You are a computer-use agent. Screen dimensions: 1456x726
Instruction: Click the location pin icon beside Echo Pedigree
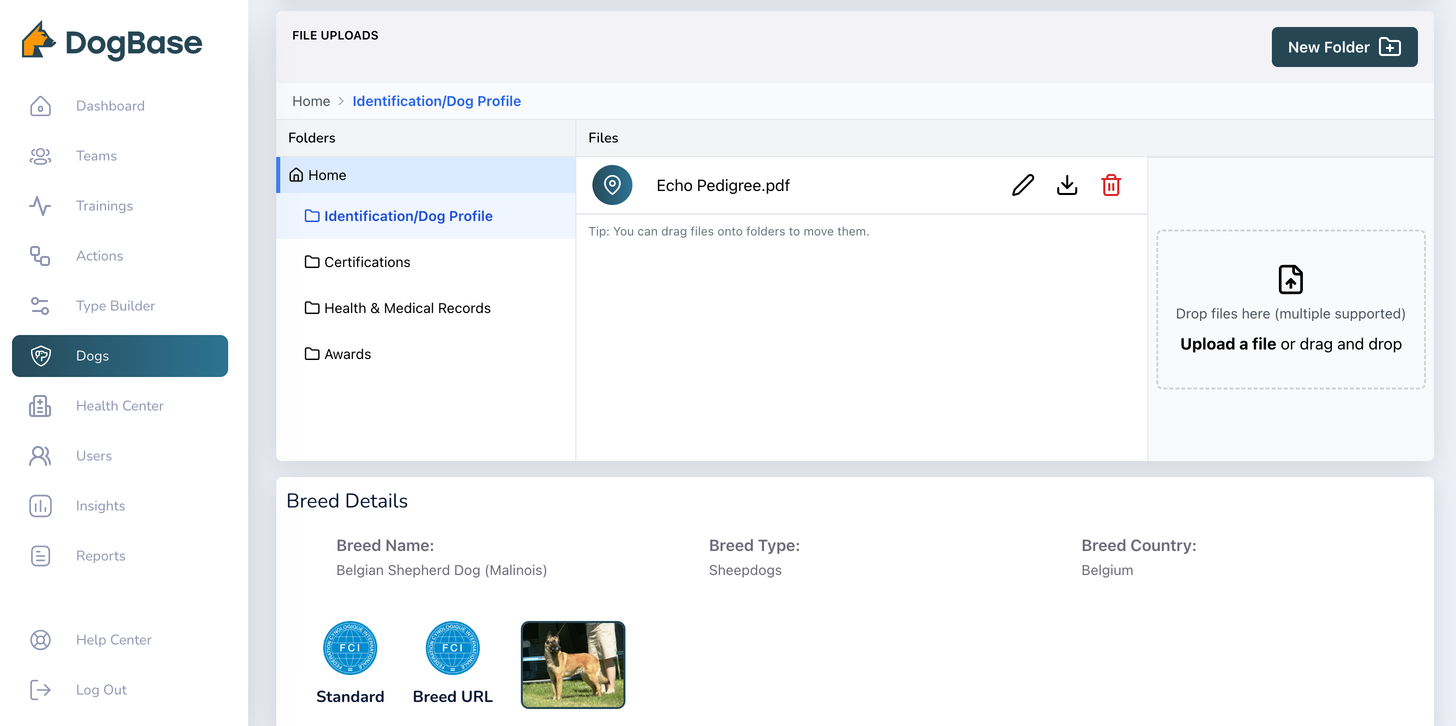612,184
